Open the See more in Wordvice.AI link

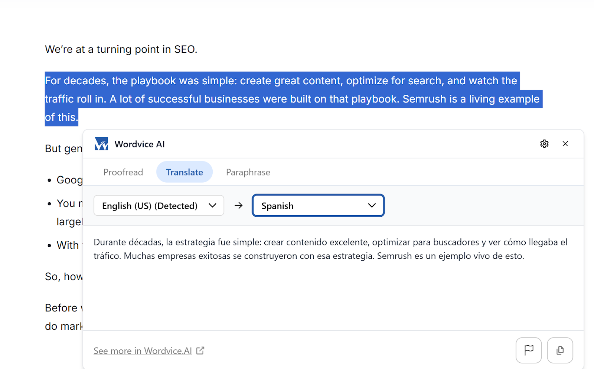[x=143, y=350]
